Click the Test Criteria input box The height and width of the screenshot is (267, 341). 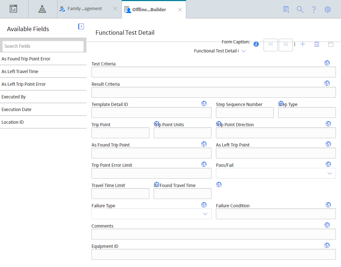pos(214,72)
